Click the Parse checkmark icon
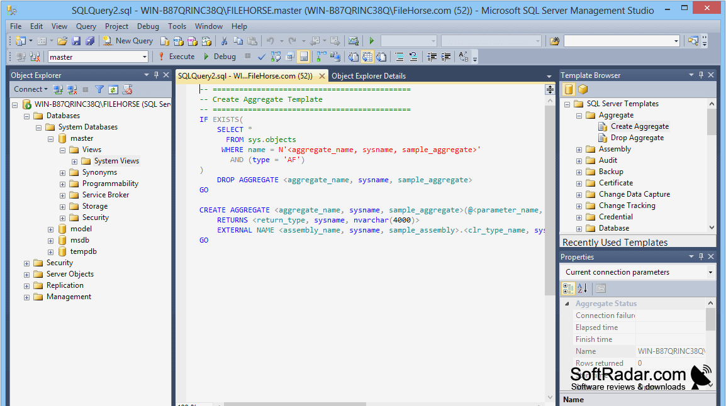This screenshot has width=726, height=406. tap(262, 57)
